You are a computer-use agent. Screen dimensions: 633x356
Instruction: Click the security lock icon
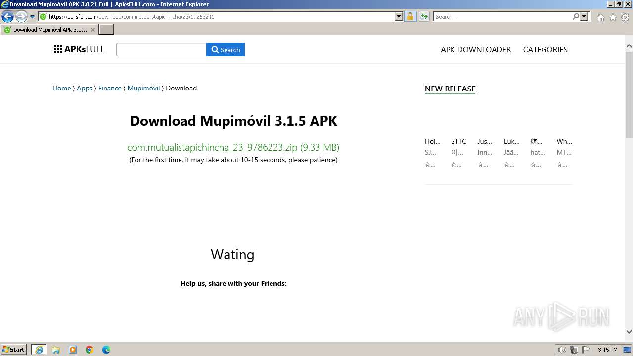point(410,16)
